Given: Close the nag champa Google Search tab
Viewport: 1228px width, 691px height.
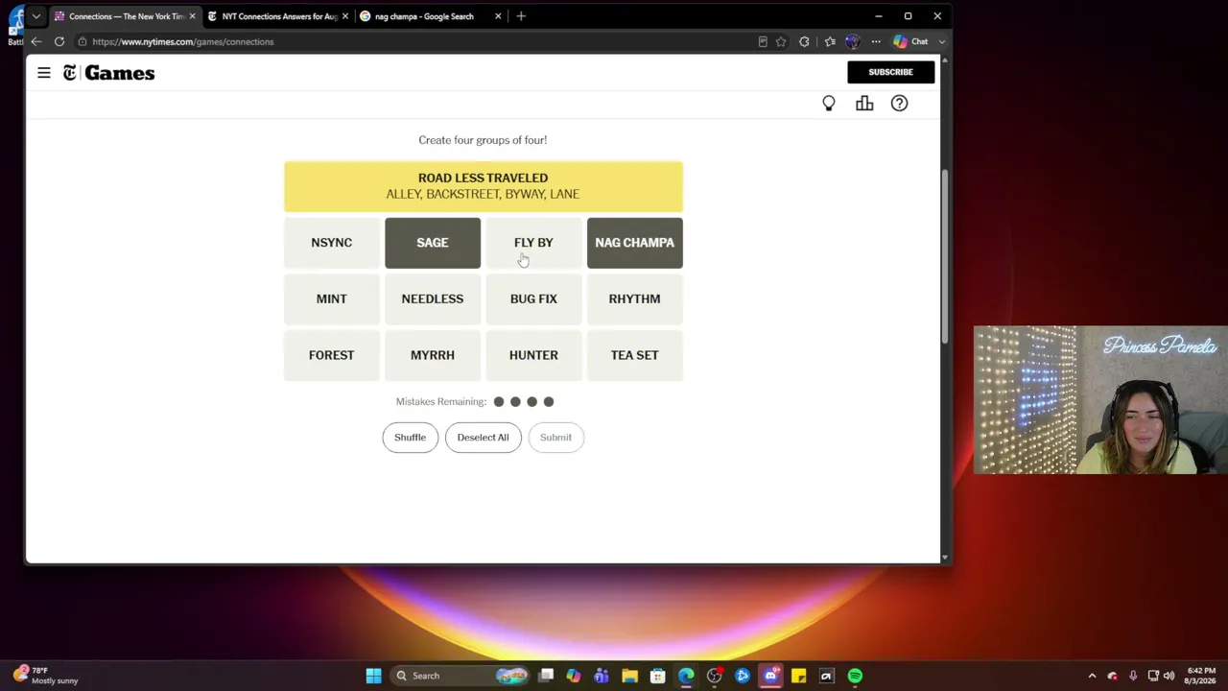Looking at the screenshot, I should 498,16.
